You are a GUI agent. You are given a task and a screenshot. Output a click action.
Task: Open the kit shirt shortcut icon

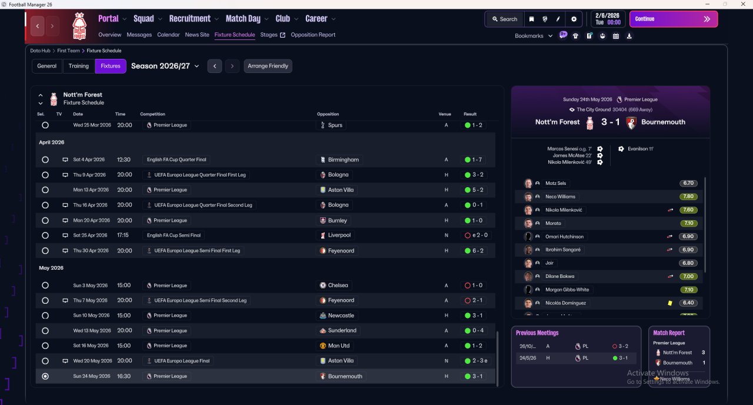(x=575, y=36)
